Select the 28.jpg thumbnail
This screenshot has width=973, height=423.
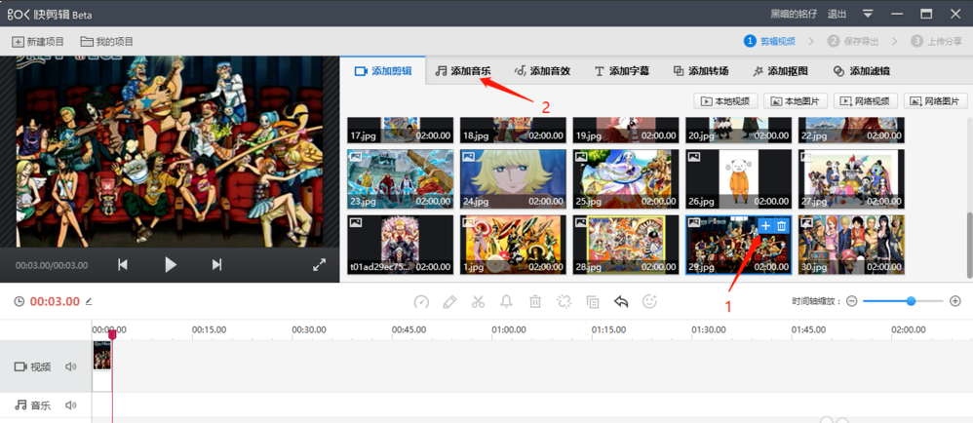coord(626,245)
